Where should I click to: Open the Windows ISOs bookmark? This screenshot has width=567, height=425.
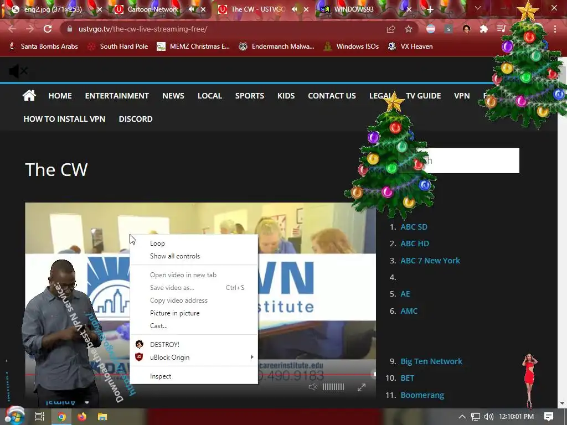(x=351, y=46)
